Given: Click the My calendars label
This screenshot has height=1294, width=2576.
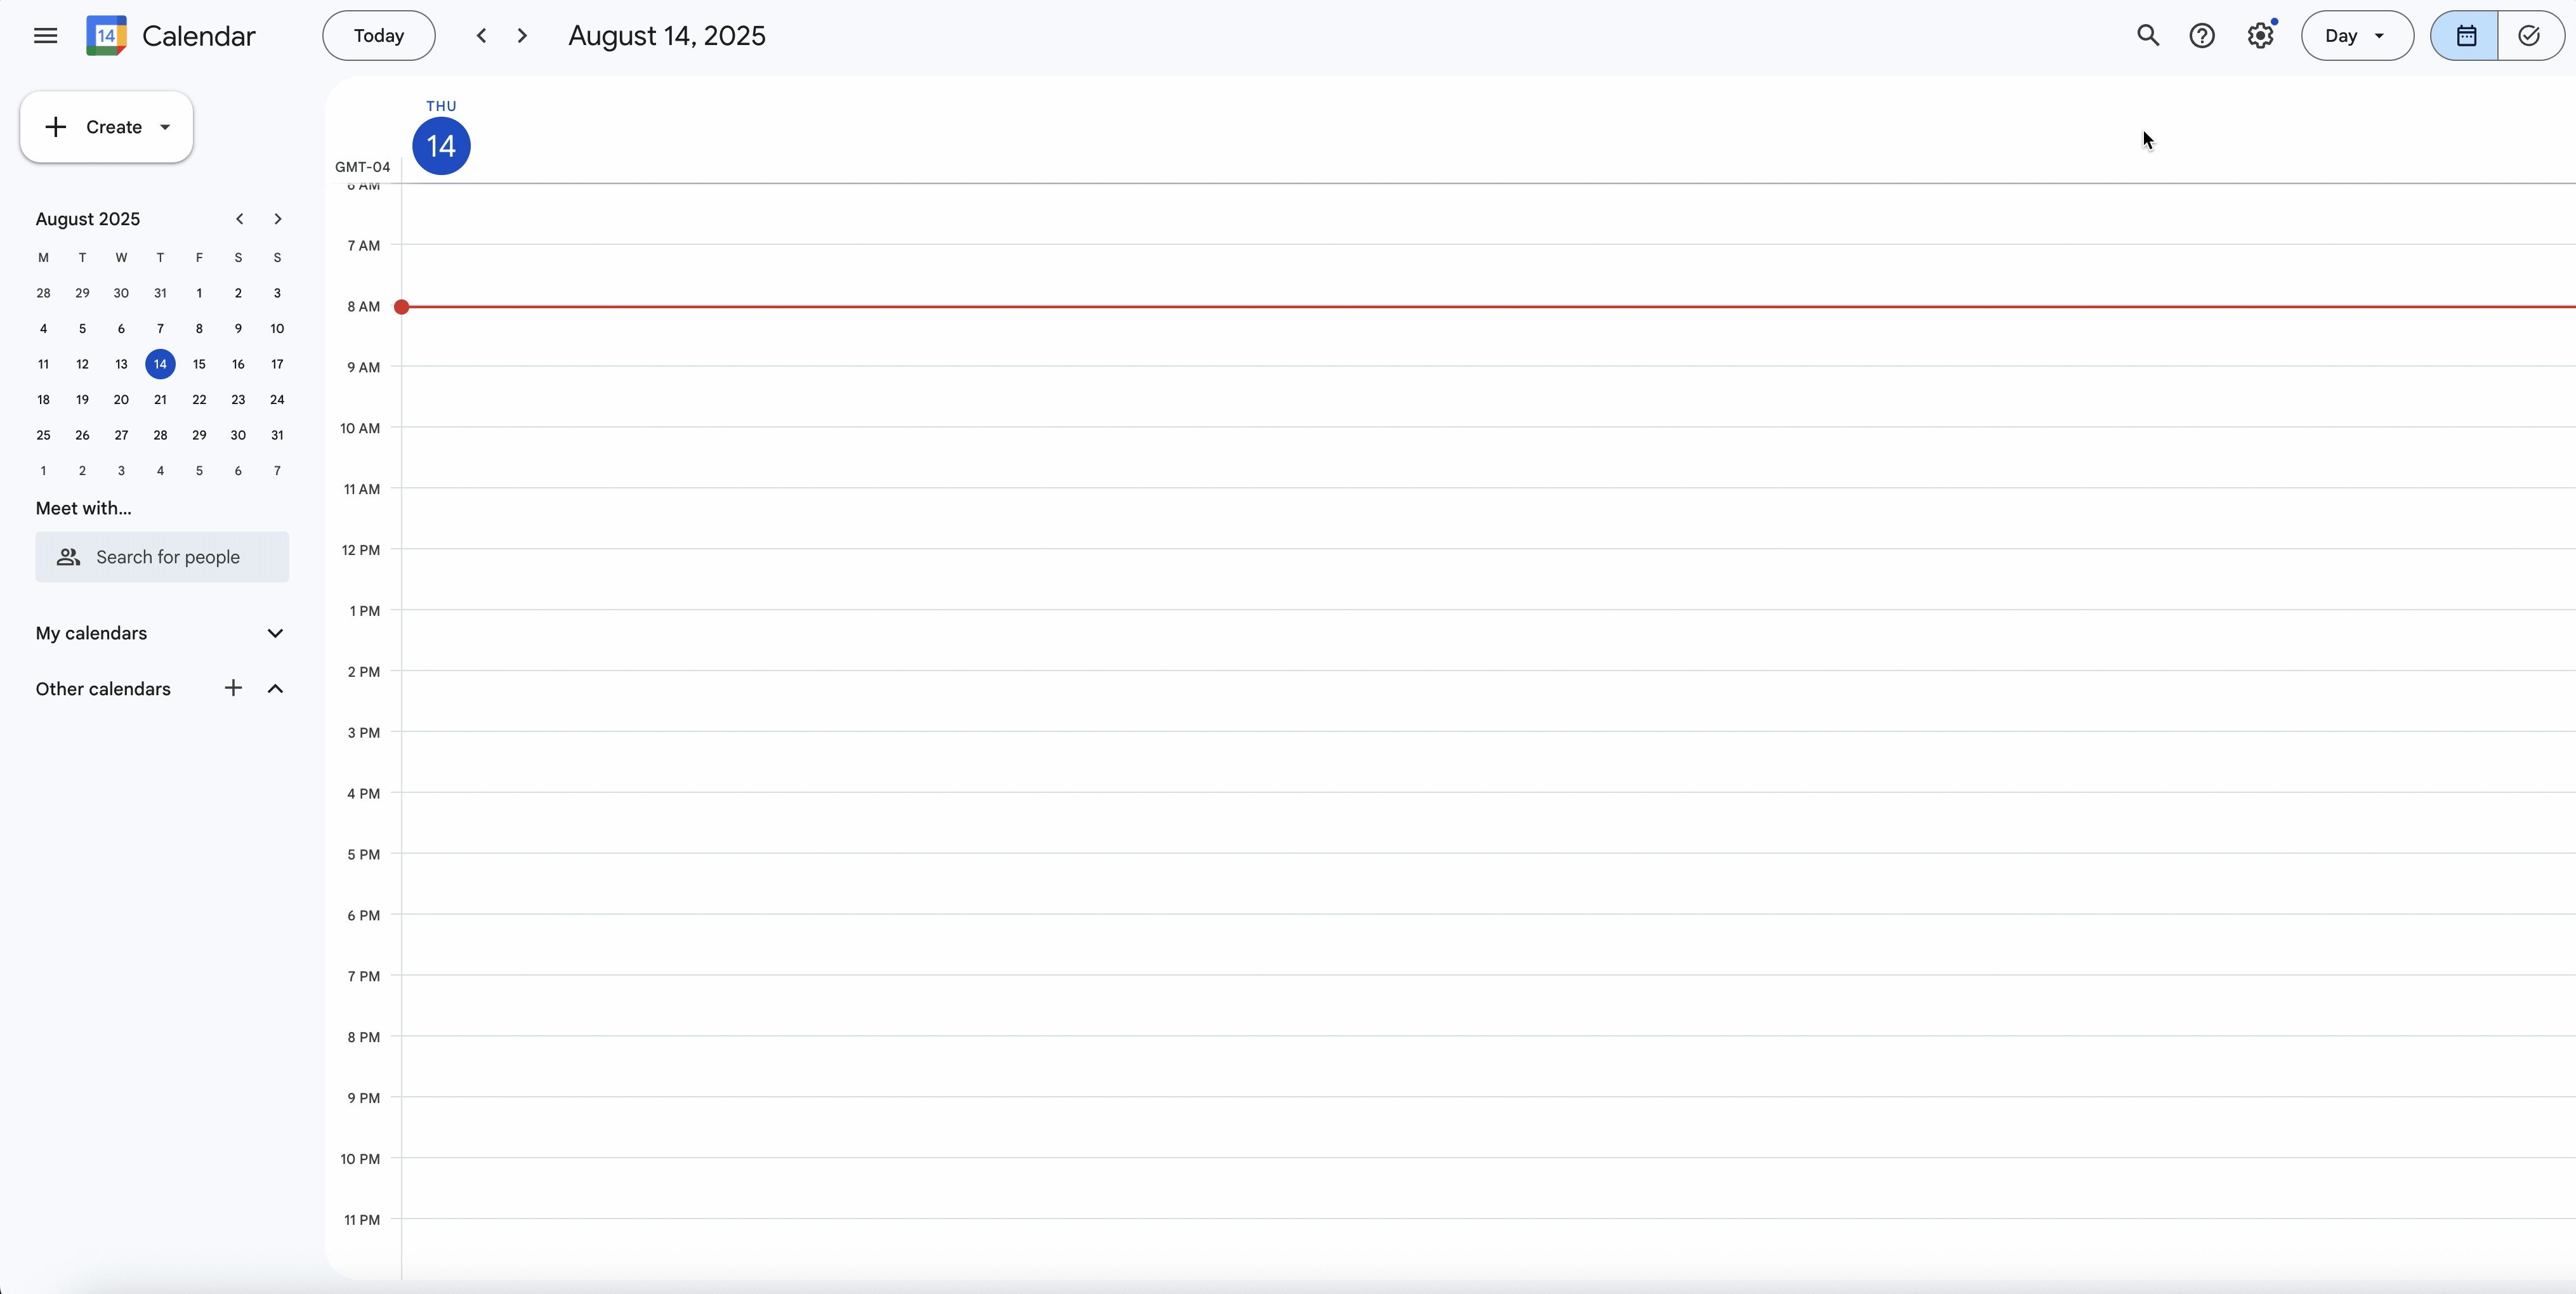Looking at the screenshot, I should (x=91, y=633).
